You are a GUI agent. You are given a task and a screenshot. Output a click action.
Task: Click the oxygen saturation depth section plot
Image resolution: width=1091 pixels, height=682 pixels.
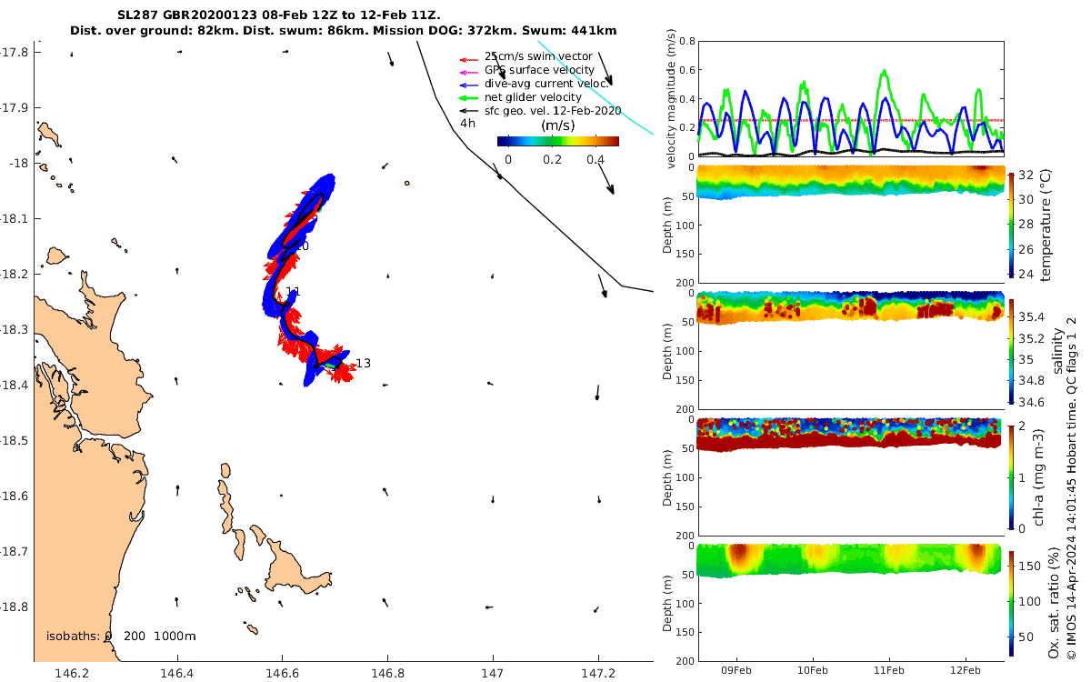coord(850,603)
